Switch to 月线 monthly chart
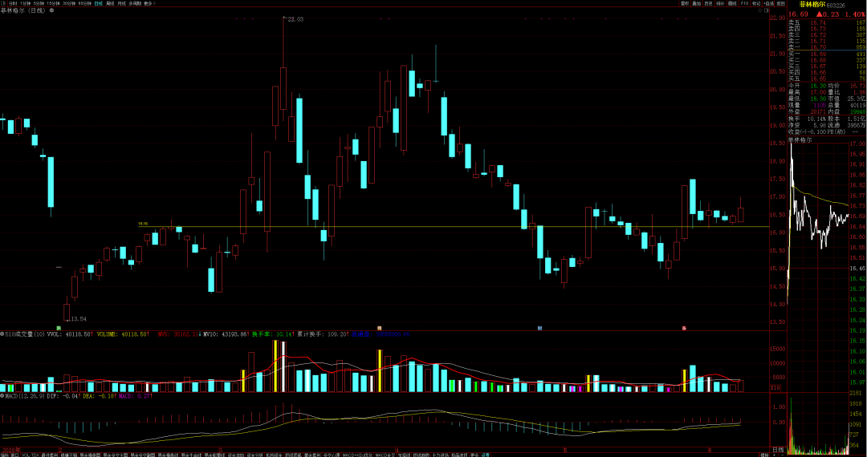This screenshot has width=867, height=457. pyautogui.click(x=122, y=3)
